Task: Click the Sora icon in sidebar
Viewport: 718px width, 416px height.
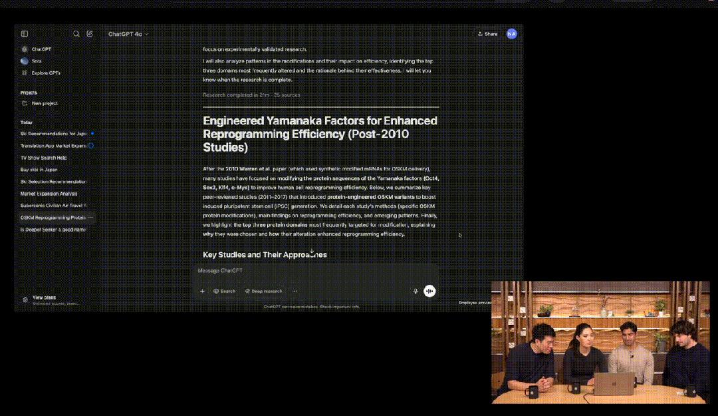Action: pos(25,61)
